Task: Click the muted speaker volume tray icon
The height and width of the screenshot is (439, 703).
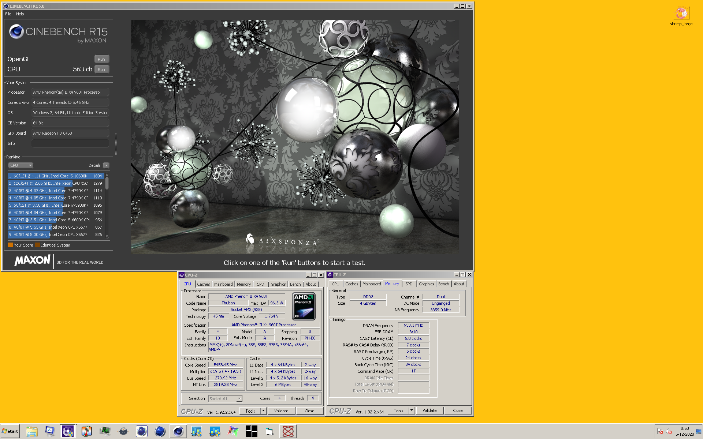Action: coord(669,431)
